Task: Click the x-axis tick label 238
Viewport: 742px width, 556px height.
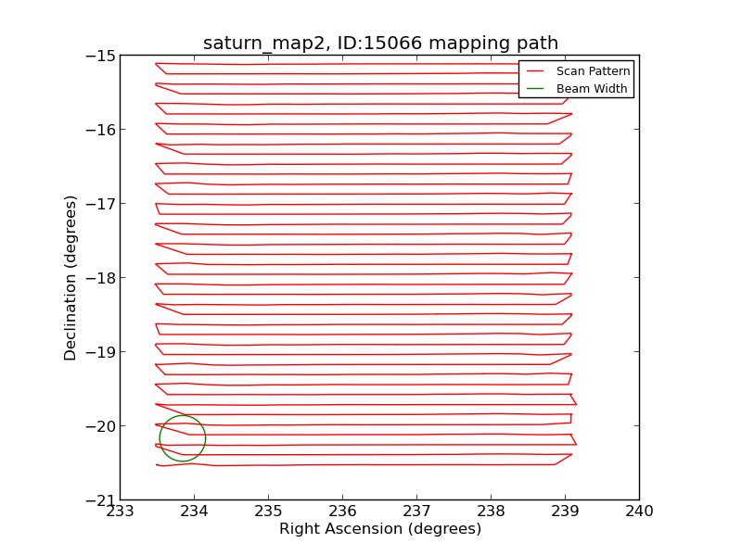Action: (491, 512)
